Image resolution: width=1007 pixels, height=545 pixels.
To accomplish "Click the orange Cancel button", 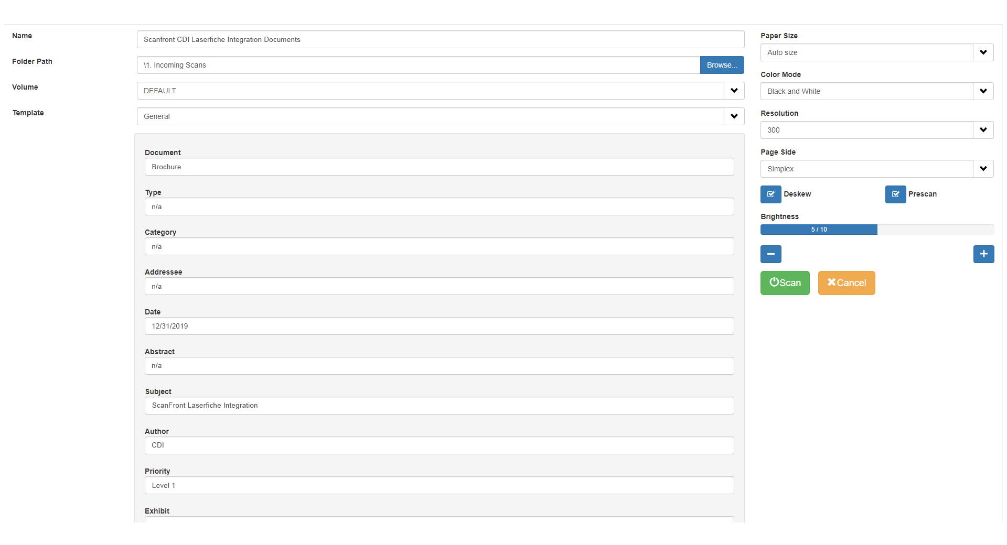I will (x=847, y=283).
